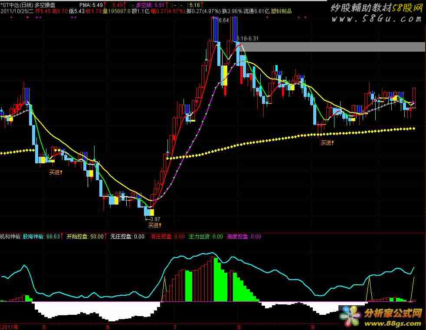Screen dimensions: 426x330
Task: Click the 买进 signal below 3.97
Action: tap(154, 225)
